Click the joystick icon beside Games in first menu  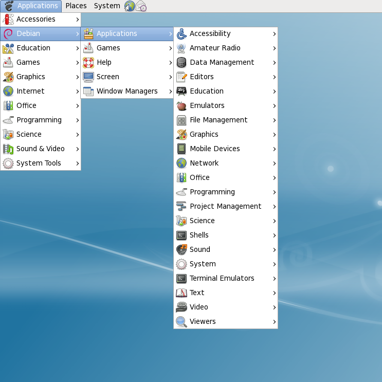coord(8,62)
